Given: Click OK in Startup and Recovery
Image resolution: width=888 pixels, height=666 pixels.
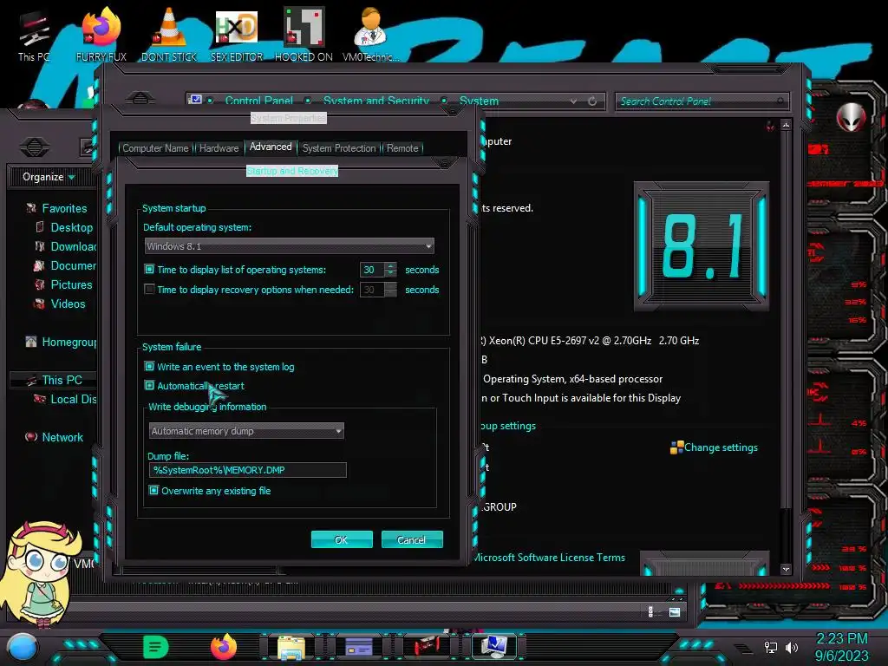Looking at the screenshot, I should (x=342, y=539).
